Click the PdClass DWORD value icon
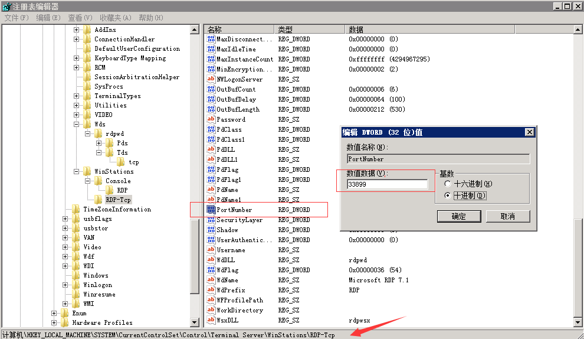This screenshot has height=339, width=584. pos(211,129)
